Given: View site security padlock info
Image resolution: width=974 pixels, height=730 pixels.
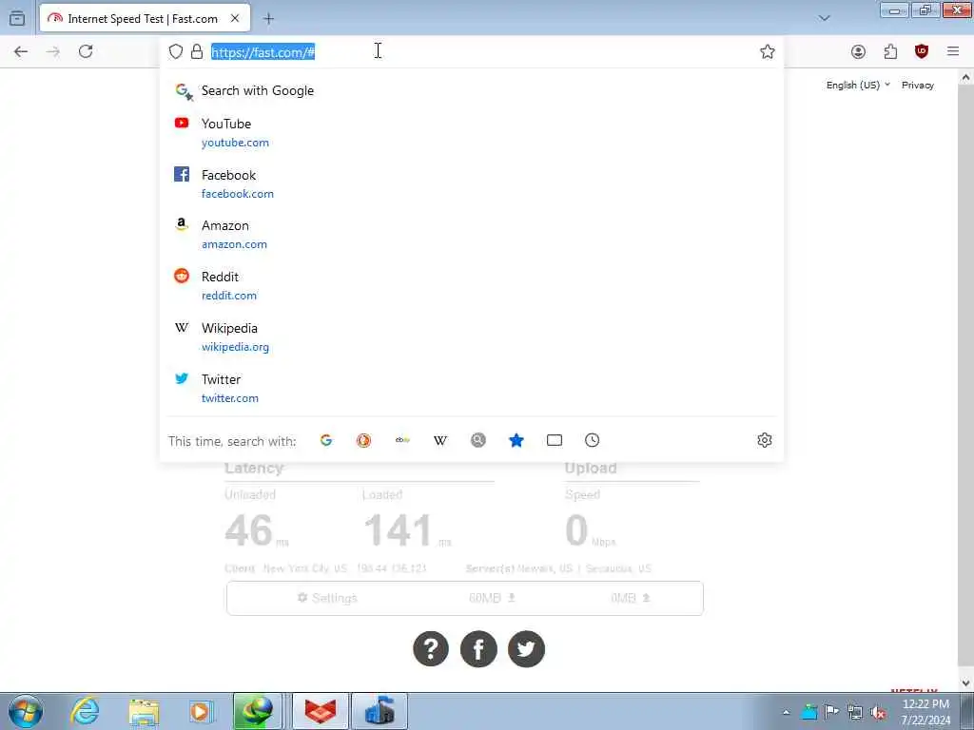Looking at the screenshot, I should pyautogui.click(x=197, y=51).
